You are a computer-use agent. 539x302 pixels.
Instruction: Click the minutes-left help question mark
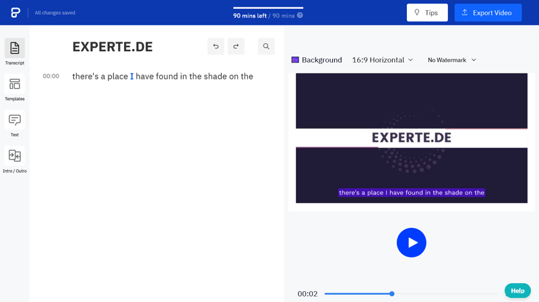[300, 15]
